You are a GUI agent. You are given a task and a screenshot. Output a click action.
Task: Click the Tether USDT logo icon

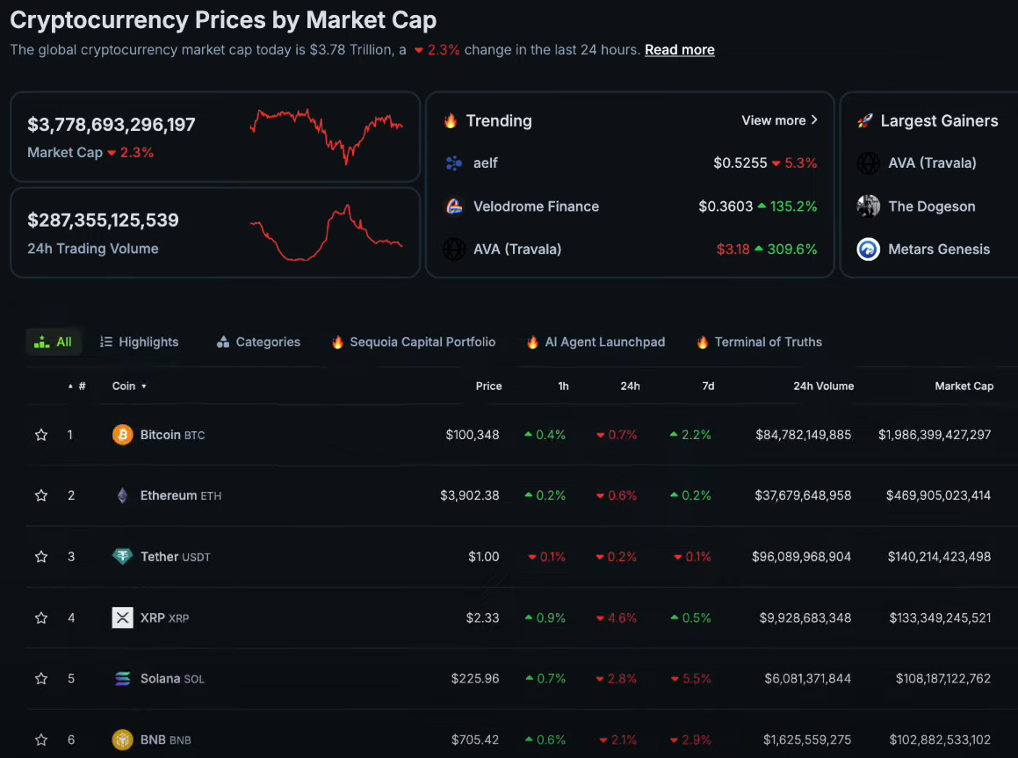tap(122, 557)
